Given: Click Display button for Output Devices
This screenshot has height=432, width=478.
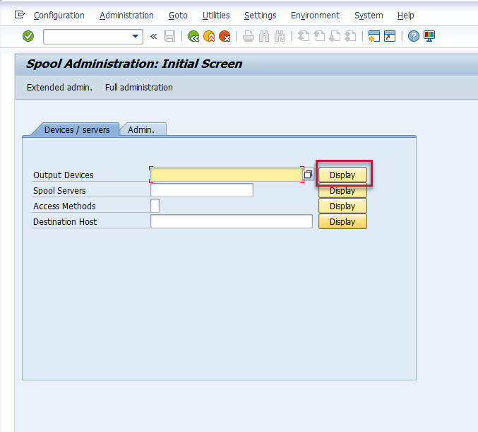Looking at the screenshot, I should [x=342, y=175].
